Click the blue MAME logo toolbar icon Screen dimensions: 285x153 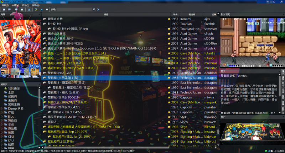[41, 10]
